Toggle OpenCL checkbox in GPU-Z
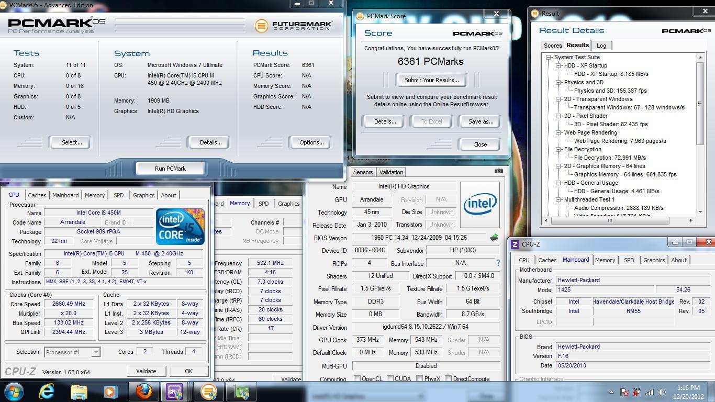The width and height of the screenshot is (715, 402). pos(357,379)
